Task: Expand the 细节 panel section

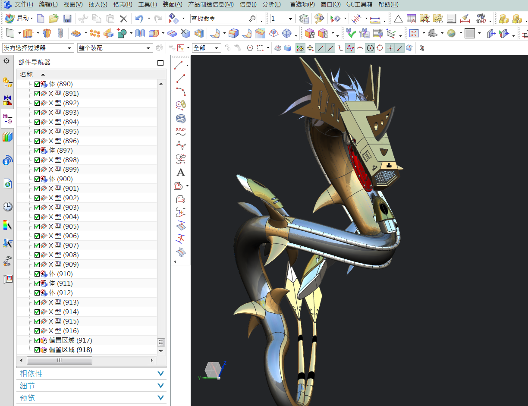Action: [91, 386]
